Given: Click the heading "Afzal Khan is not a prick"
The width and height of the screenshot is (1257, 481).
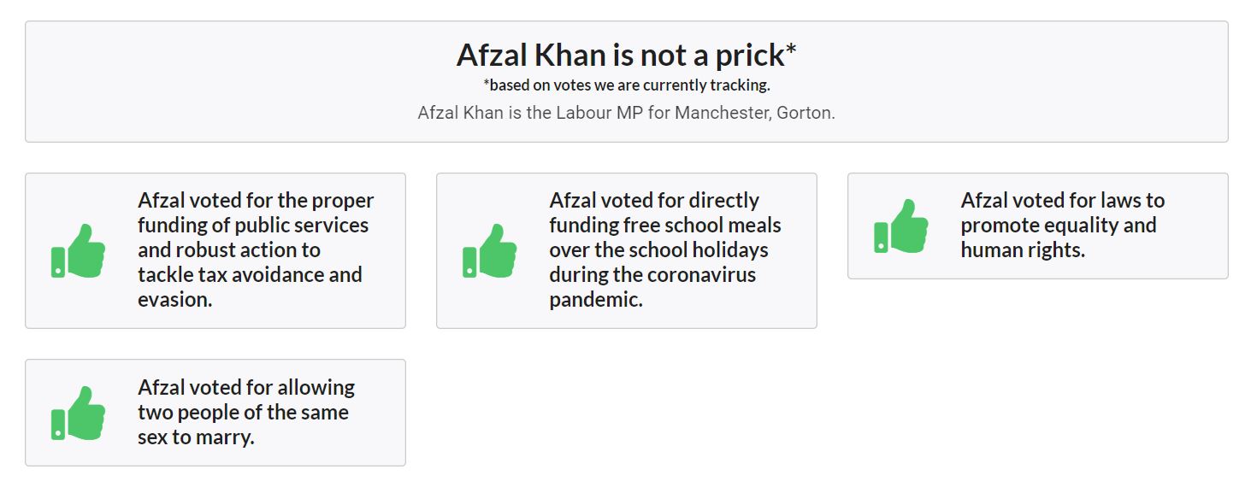Looking at the screenshot, I should (620, 56).
